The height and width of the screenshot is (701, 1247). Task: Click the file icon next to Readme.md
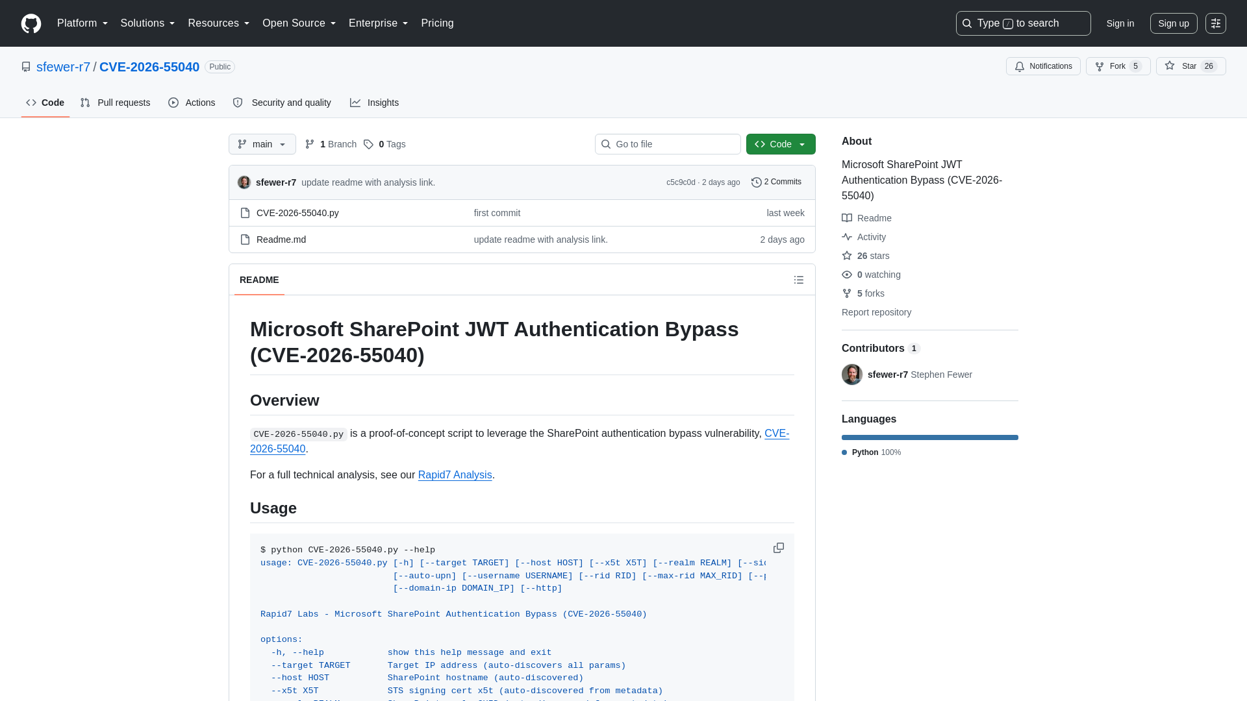click(x=245, y=240)
